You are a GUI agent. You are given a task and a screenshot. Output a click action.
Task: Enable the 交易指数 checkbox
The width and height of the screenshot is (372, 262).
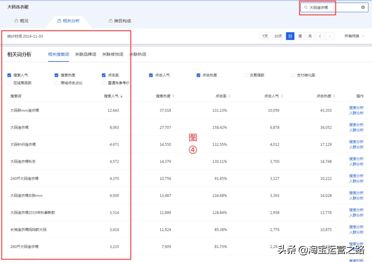(246, 75)
